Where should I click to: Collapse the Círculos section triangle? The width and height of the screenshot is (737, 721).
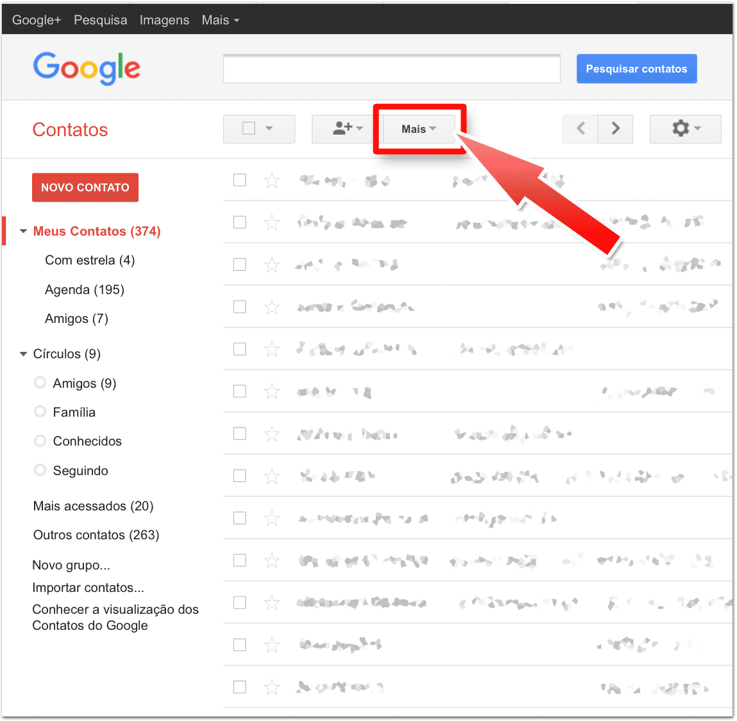click(23, 354)
